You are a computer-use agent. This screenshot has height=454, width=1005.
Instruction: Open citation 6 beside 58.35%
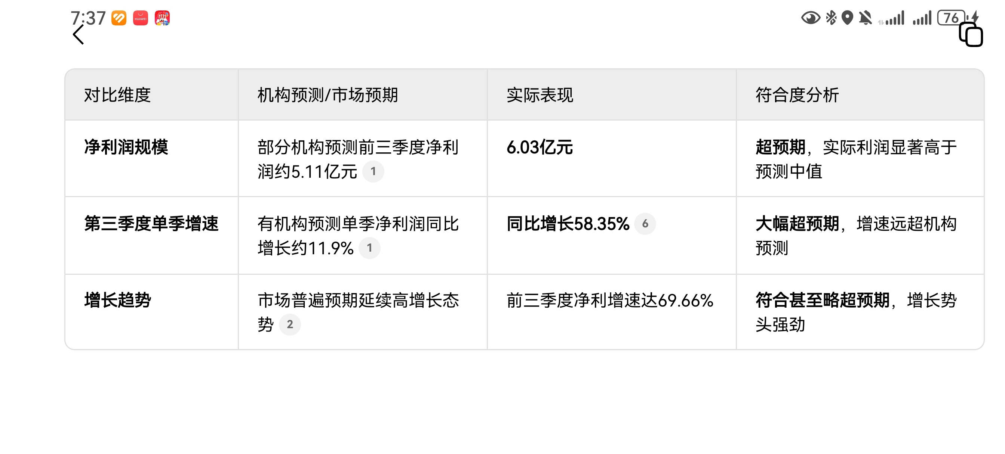(x=645, y=223)
